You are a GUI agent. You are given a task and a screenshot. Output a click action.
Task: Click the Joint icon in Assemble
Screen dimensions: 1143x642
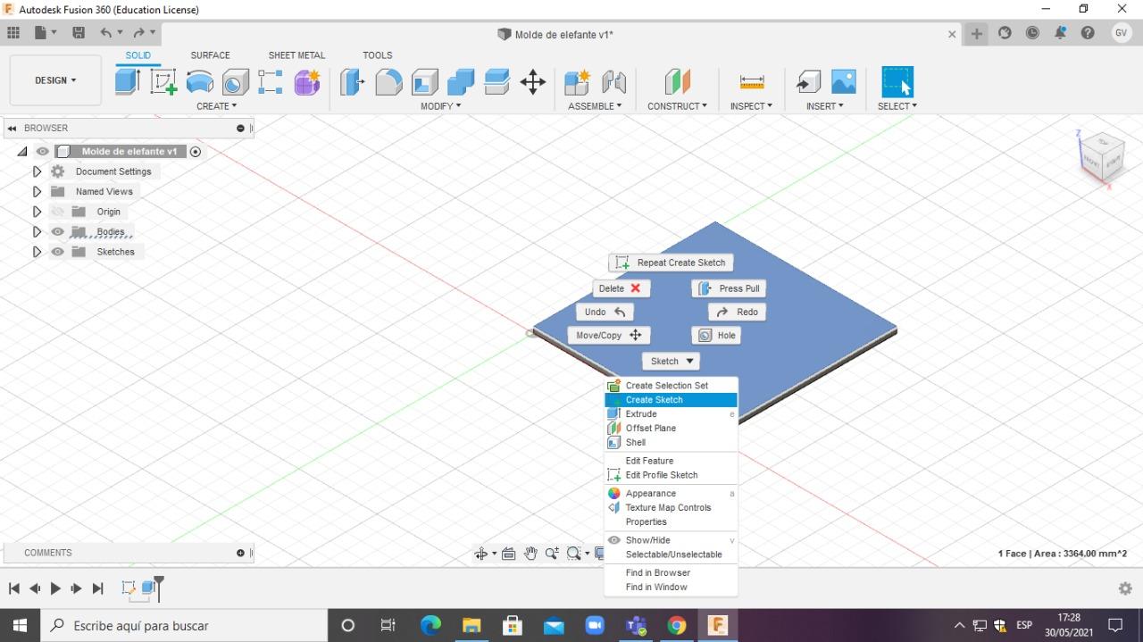pyautogui.click(x=613, y=82)
